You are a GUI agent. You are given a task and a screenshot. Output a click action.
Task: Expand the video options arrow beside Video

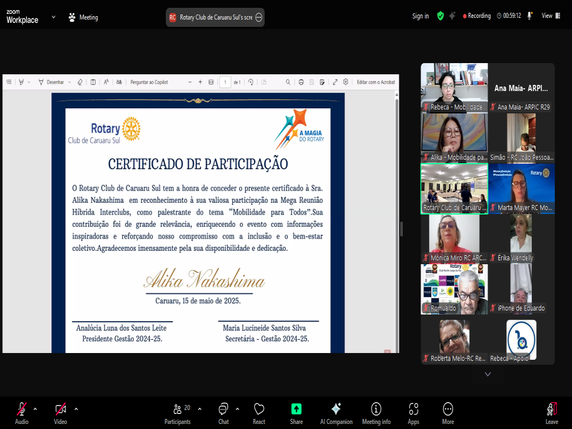76,408
